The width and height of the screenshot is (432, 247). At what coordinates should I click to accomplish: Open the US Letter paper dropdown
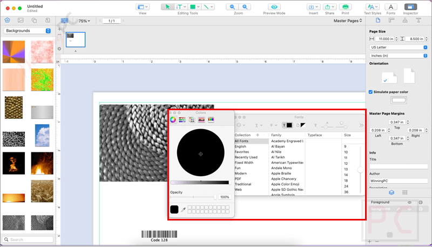click(398, 47)
